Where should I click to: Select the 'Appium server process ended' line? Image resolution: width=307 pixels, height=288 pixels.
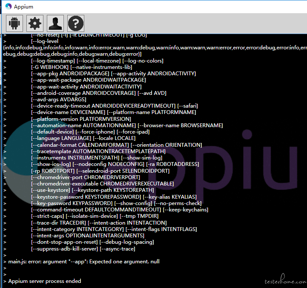tap(45, 281)
